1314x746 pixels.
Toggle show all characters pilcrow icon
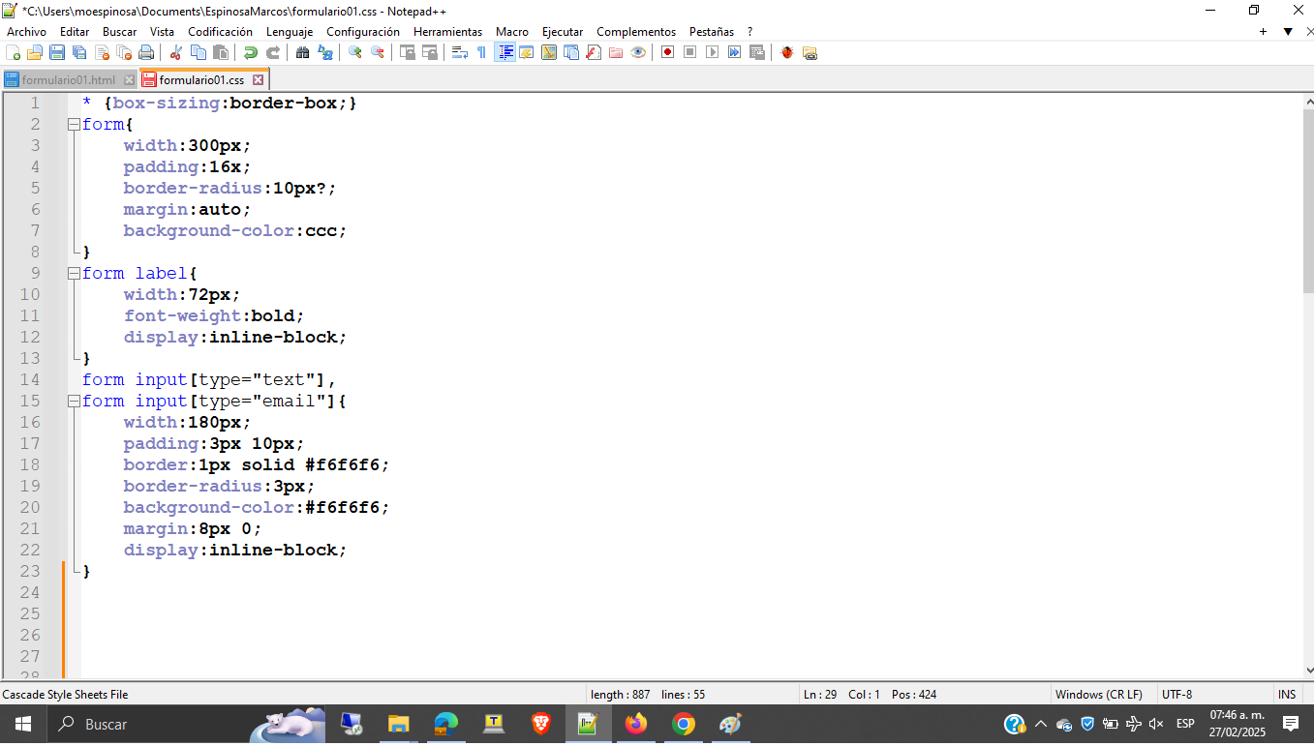tap(481, 52)
